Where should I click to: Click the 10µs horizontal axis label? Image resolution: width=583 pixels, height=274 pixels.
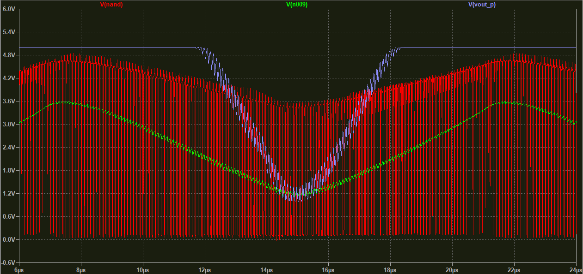tap(143, 270)
